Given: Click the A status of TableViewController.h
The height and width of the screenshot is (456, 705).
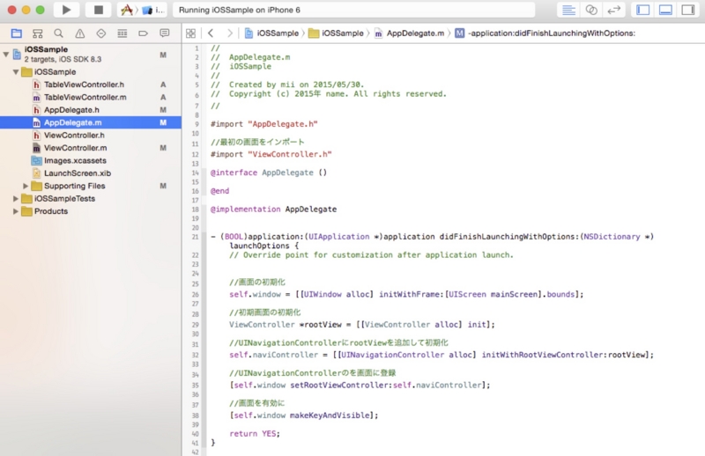Looking at the screenshot, I should coord(163,85).
